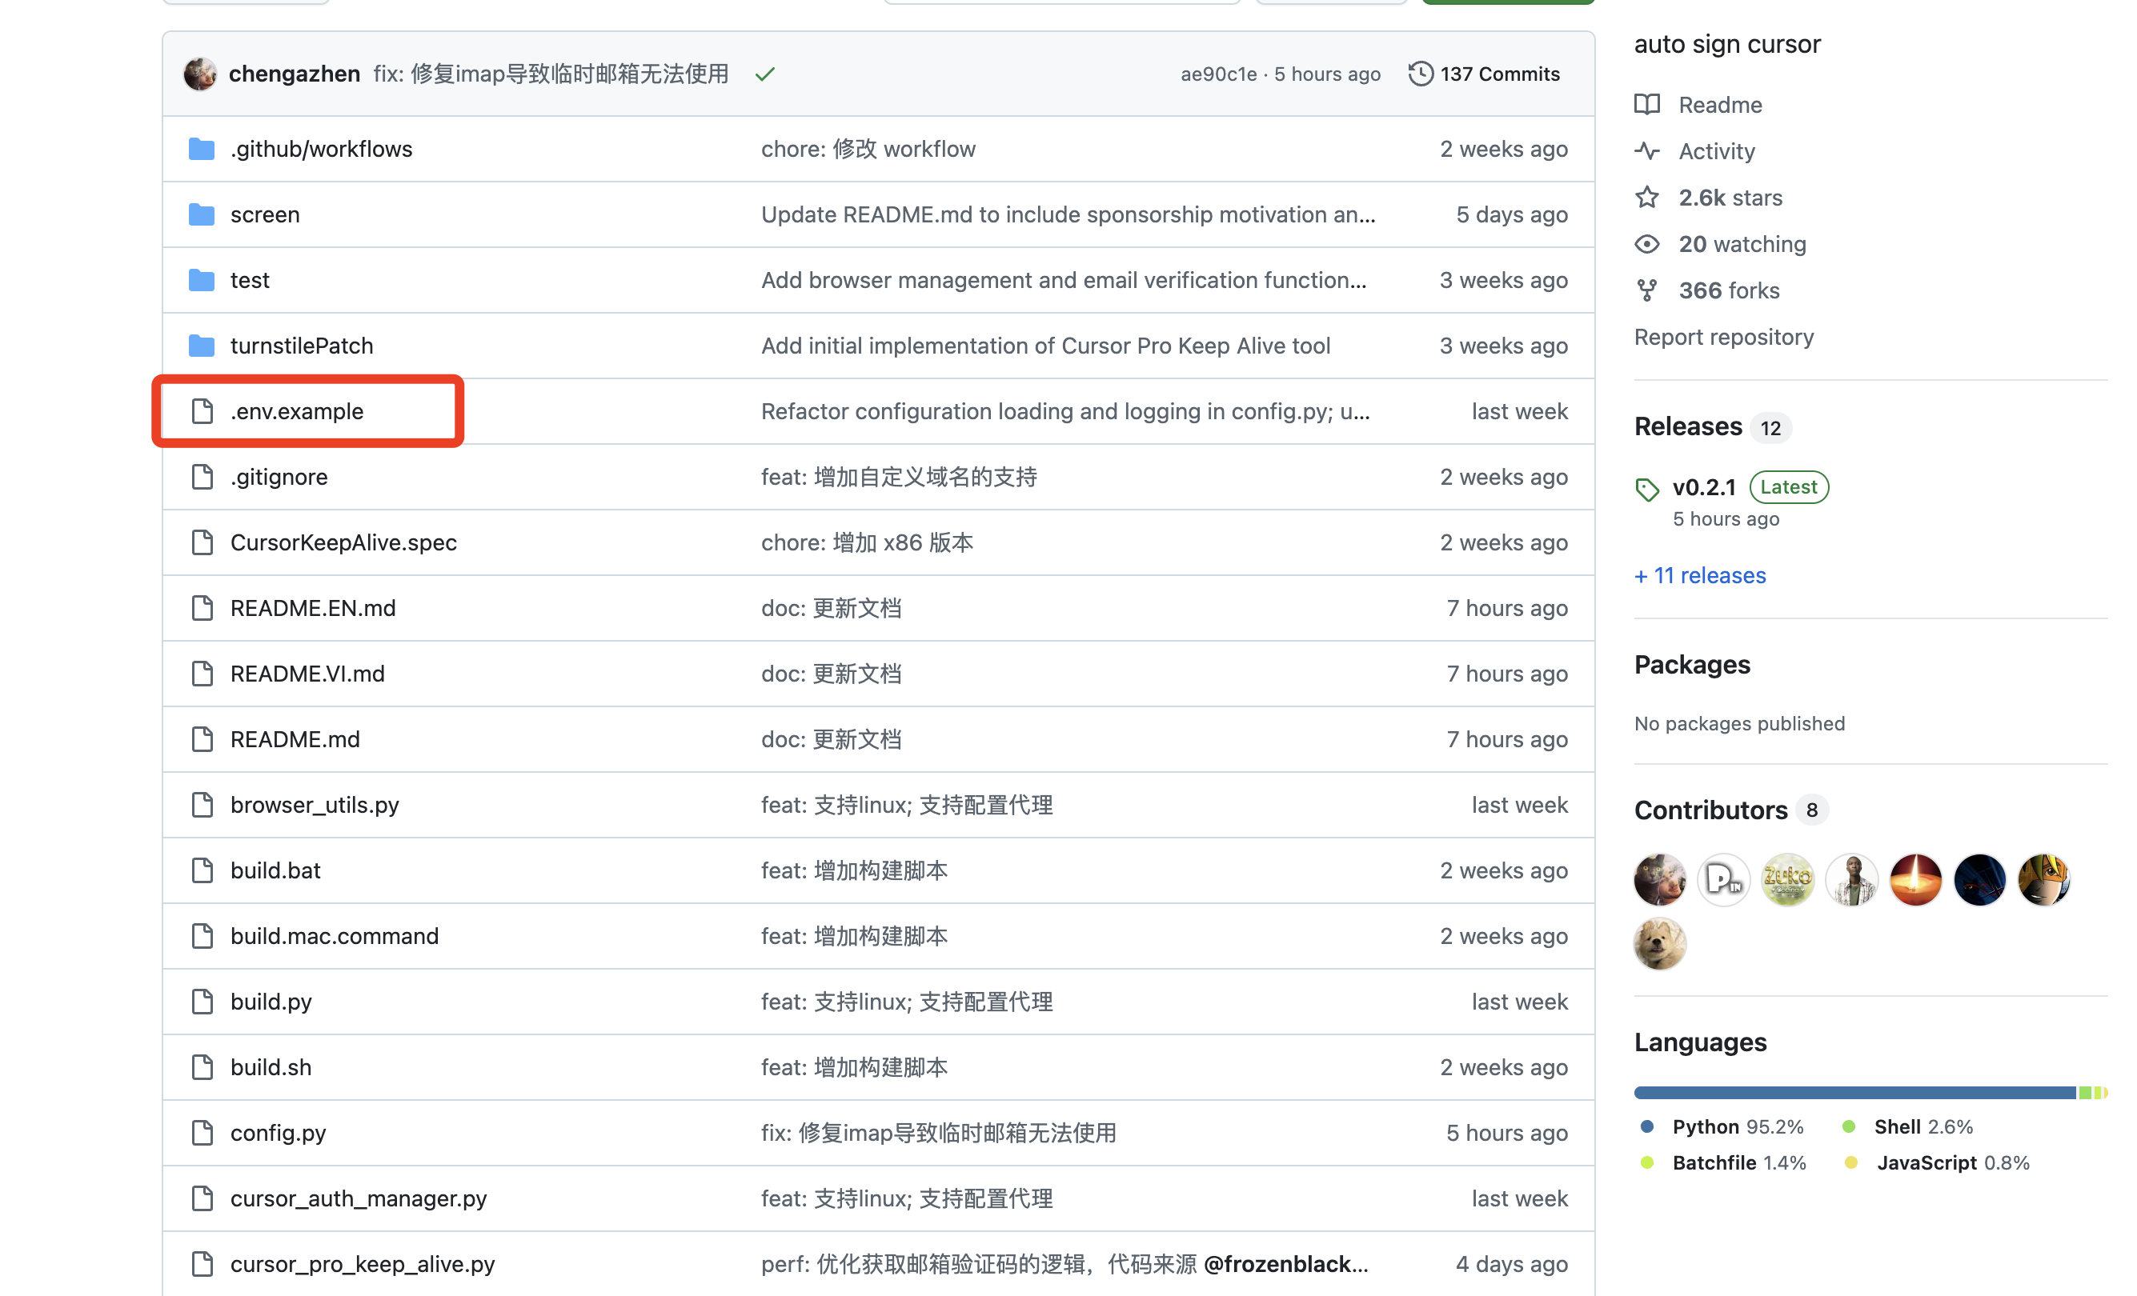Click the tag icon next to v0.2.1
Image resolution: width=2137 pixels, height=1296 pixels.
[x=1647, y=490]
